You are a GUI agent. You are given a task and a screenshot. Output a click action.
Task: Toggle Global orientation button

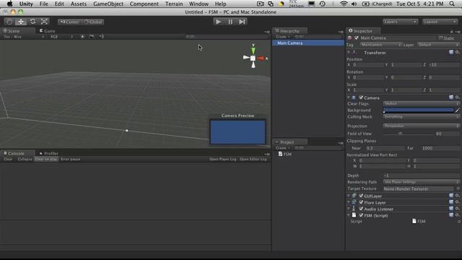coord(93,22)
